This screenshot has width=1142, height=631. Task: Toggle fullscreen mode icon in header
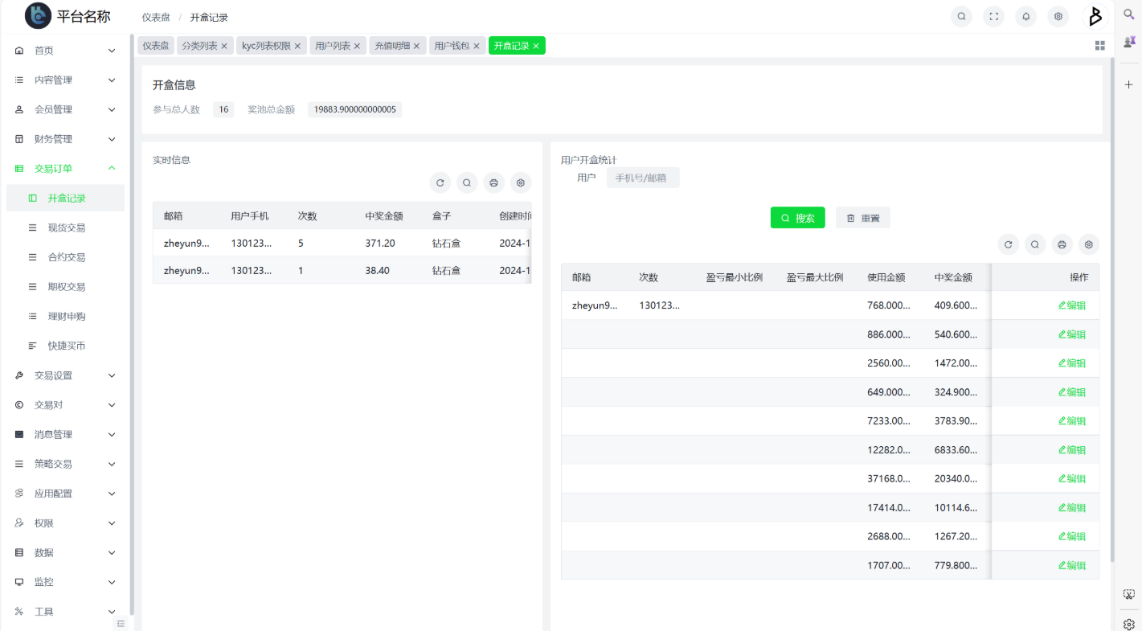tap(994, 16)
